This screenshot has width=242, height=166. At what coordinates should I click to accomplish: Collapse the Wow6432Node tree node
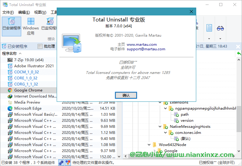point(149,145)
